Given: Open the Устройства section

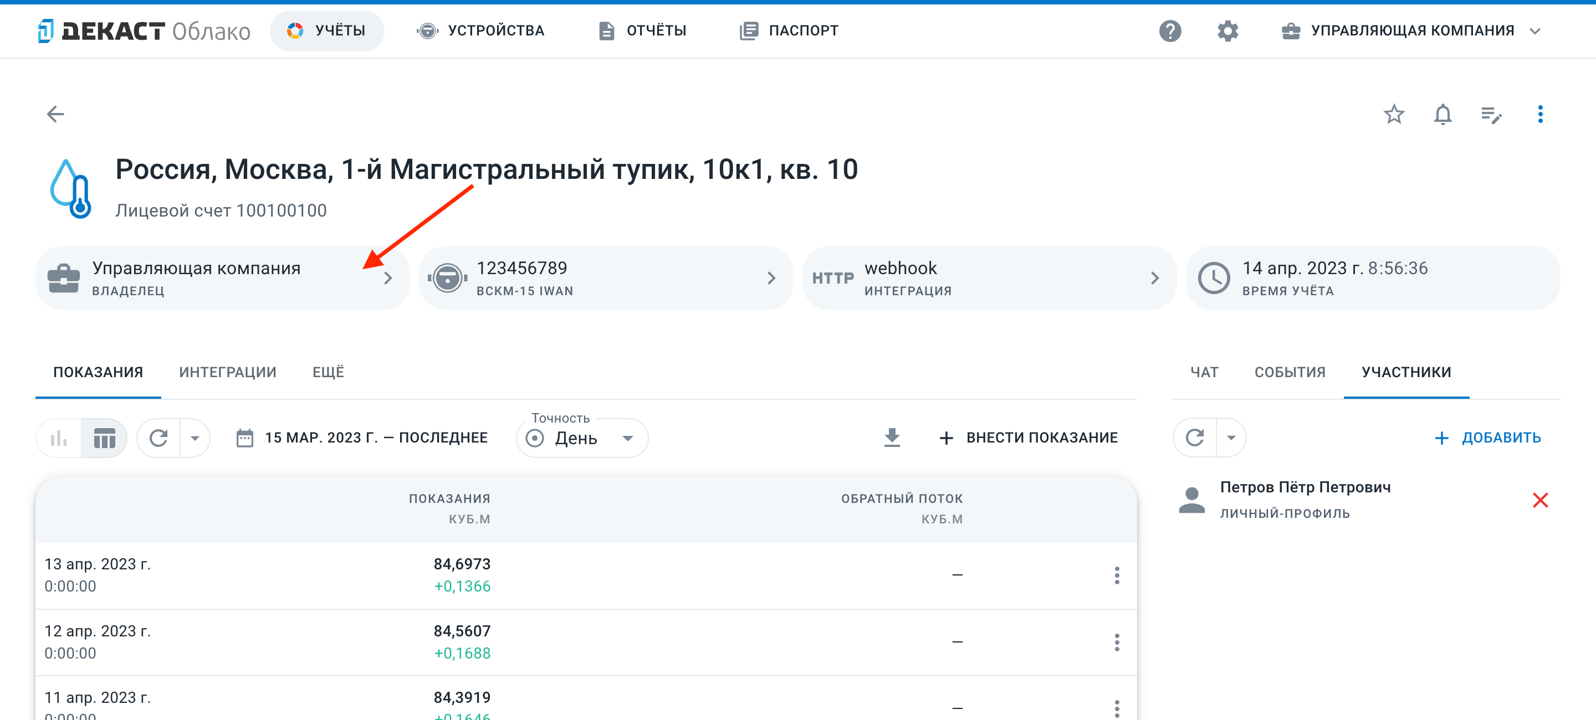Looking at the screenshot, I should pos(481,31).
